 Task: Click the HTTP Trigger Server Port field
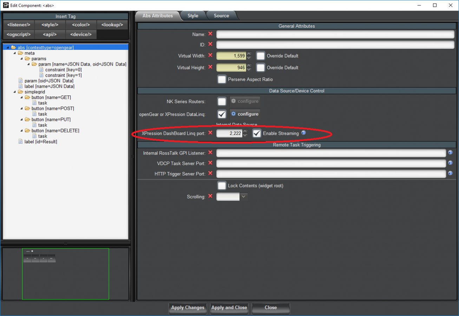[331, 174]
